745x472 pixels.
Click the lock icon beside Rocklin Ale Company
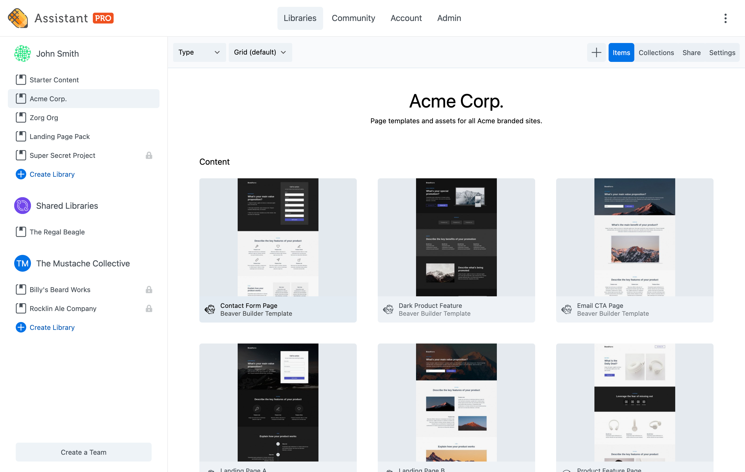(149, 308)
